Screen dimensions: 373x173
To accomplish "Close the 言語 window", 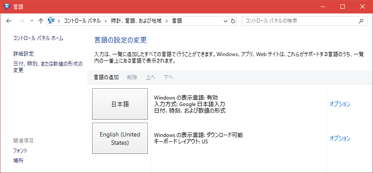I will [362, 7].
